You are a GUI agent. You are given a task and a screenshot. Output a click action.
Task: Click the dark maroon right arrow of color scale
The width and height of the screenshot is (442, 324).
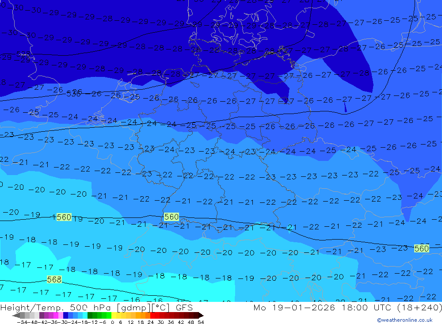[201, 315]
